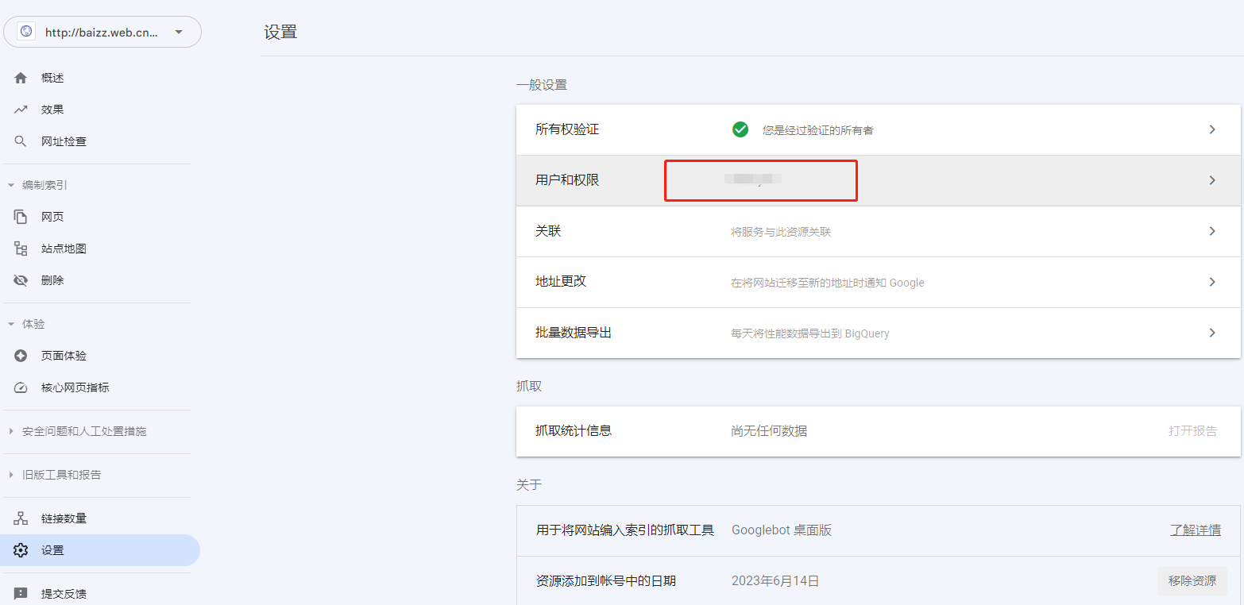
Task: Click the text 将服务与此资源关联
Action: pos(781,232)
